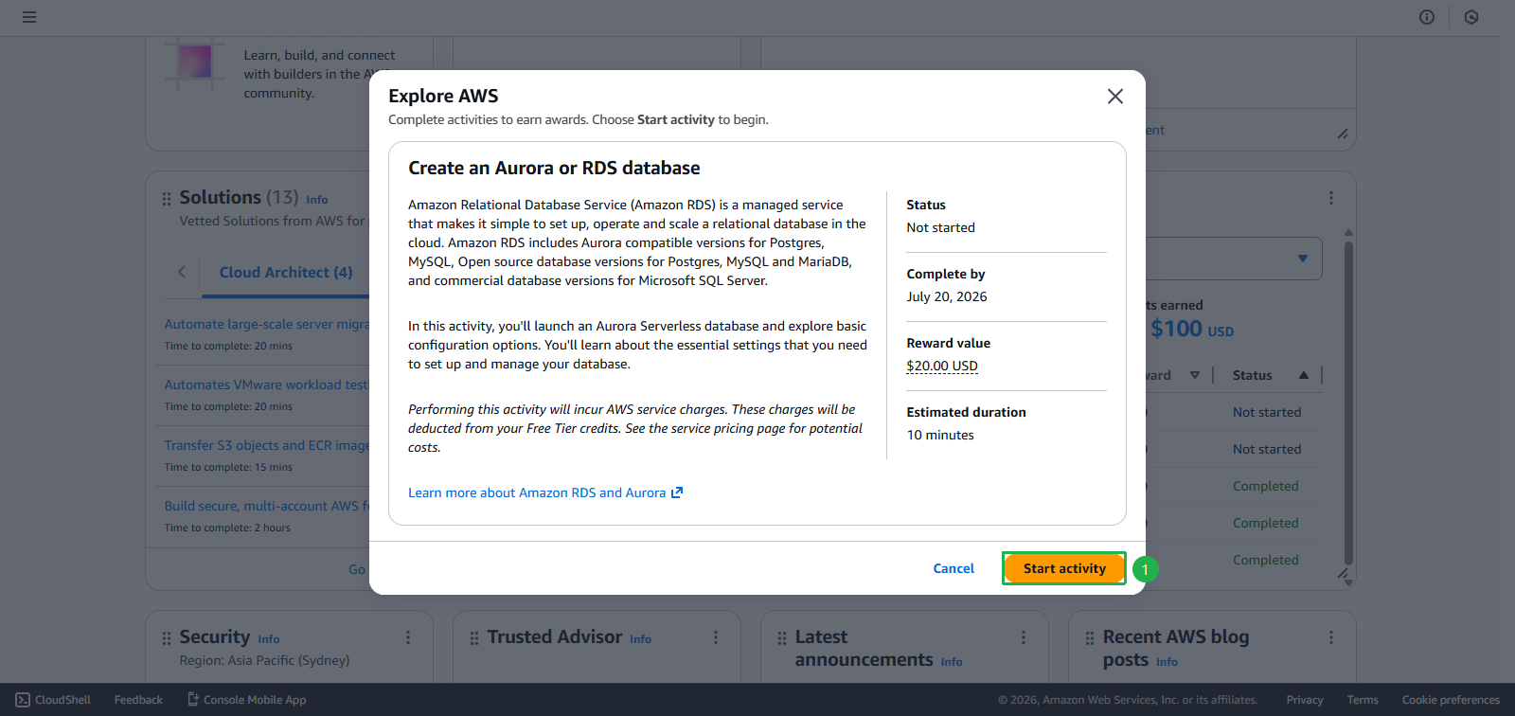Viewport: 1515px width, 716px height.
Task: Open Trusted Advisor widget options menu
Action: pos(716,637)
